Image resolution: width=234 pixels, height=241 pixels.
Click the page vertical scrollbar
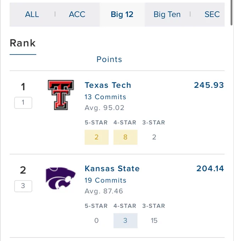point(232,13)
